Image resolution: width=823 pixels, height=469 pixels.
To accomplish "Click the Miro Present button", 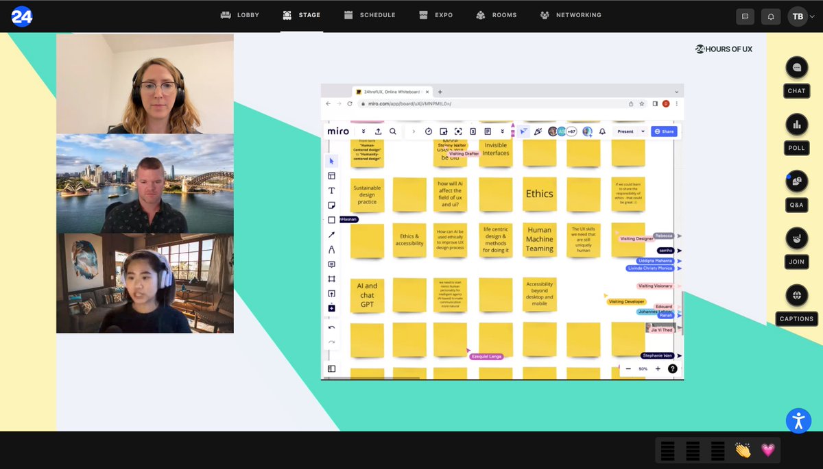I will click(625, 131).
